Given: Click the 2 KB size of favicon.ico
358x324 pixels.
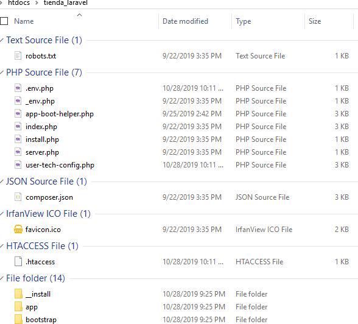Looking at the screenshot, I should (x=342, y=229).
